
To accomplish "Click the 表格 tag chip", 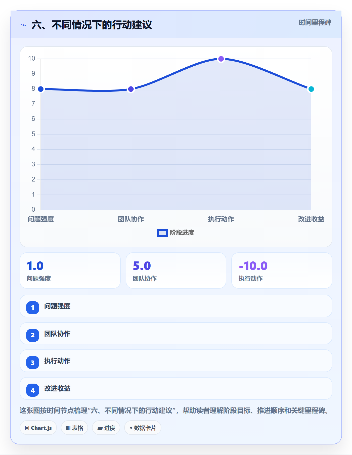I will click(74, 428).
